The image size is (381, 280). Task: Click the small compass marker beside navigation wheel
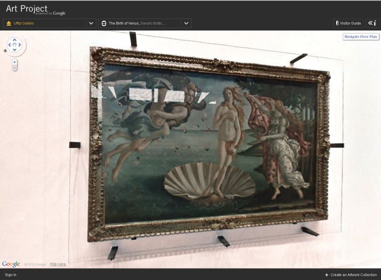point(5,50)
